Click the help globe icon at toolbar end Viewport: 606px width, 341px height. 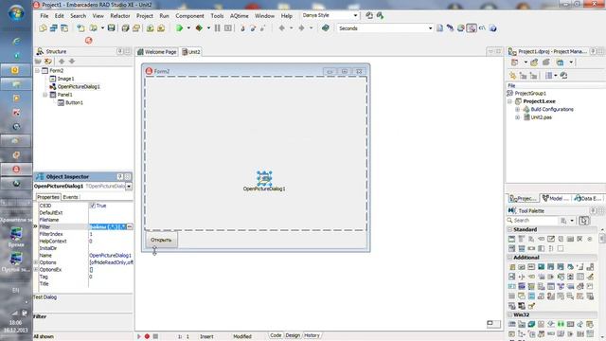[x=492, y=28]
